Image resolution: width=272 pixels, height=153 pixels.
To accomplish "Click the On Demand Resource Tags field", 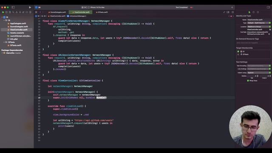I will [x=253, y=42].
